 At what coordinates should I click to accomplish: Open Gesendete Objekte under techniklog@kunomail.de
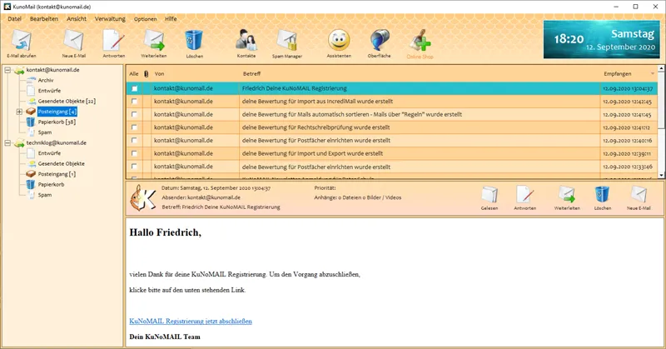61,163
